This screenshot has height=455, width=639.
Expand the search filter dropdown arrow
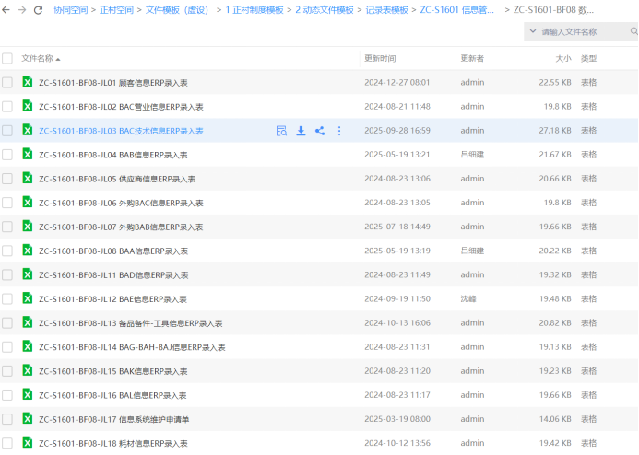[x=532, y=32]
